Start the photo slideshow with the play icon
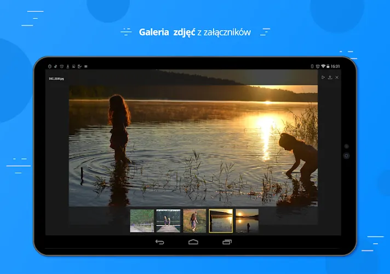 pos(323,77)
